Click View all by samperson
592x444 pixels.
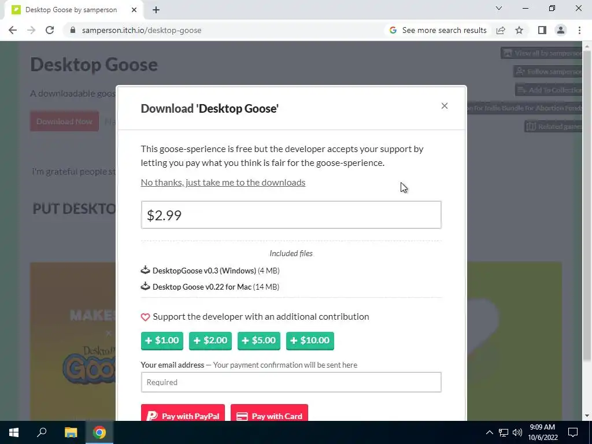(542, 53)
